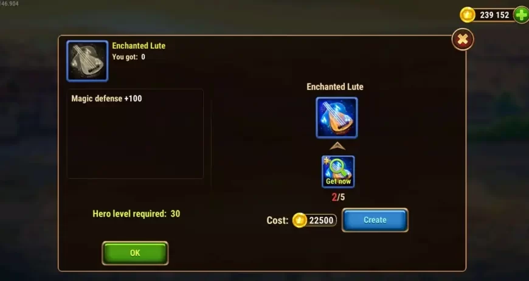The height and width of the screenshot is (281, 529).
Task: Open the blue Enchanted Lute result icon
Action: 337,117
